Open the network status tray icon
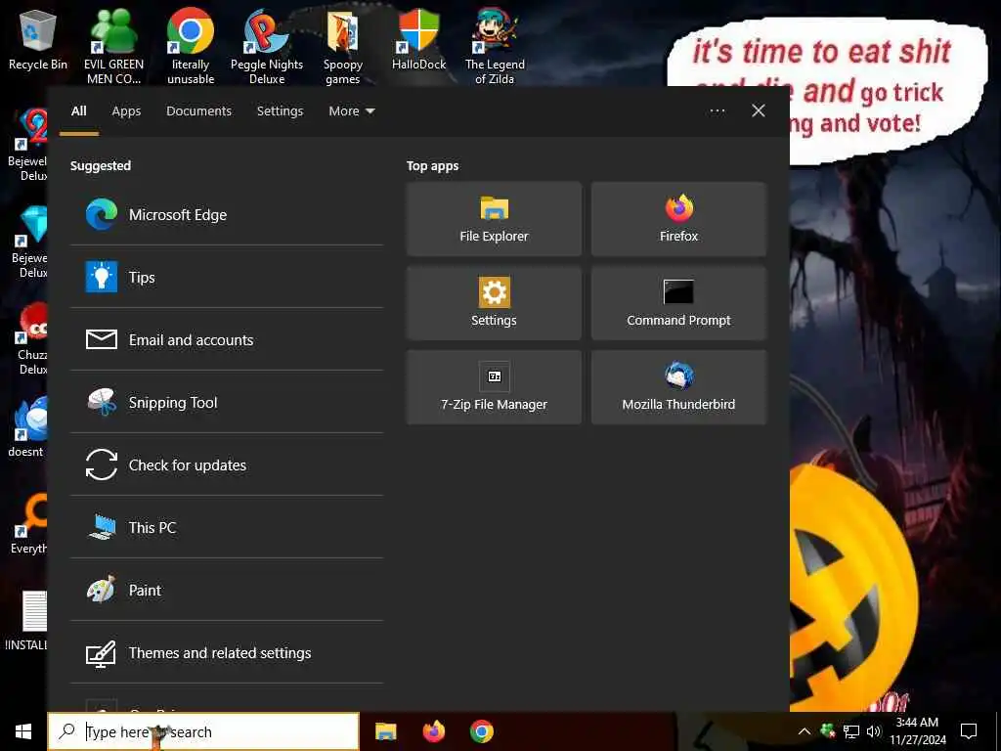Screen dimensions: 1001x751 coord(851,731)
